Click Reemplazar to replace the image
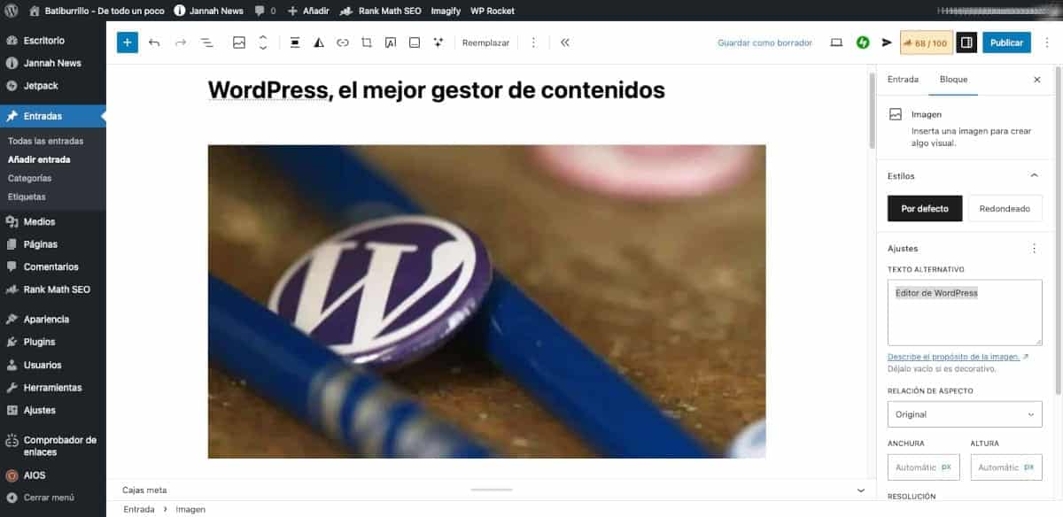The height and width of the screenshot is (517, 1063). tap(485, 42)
